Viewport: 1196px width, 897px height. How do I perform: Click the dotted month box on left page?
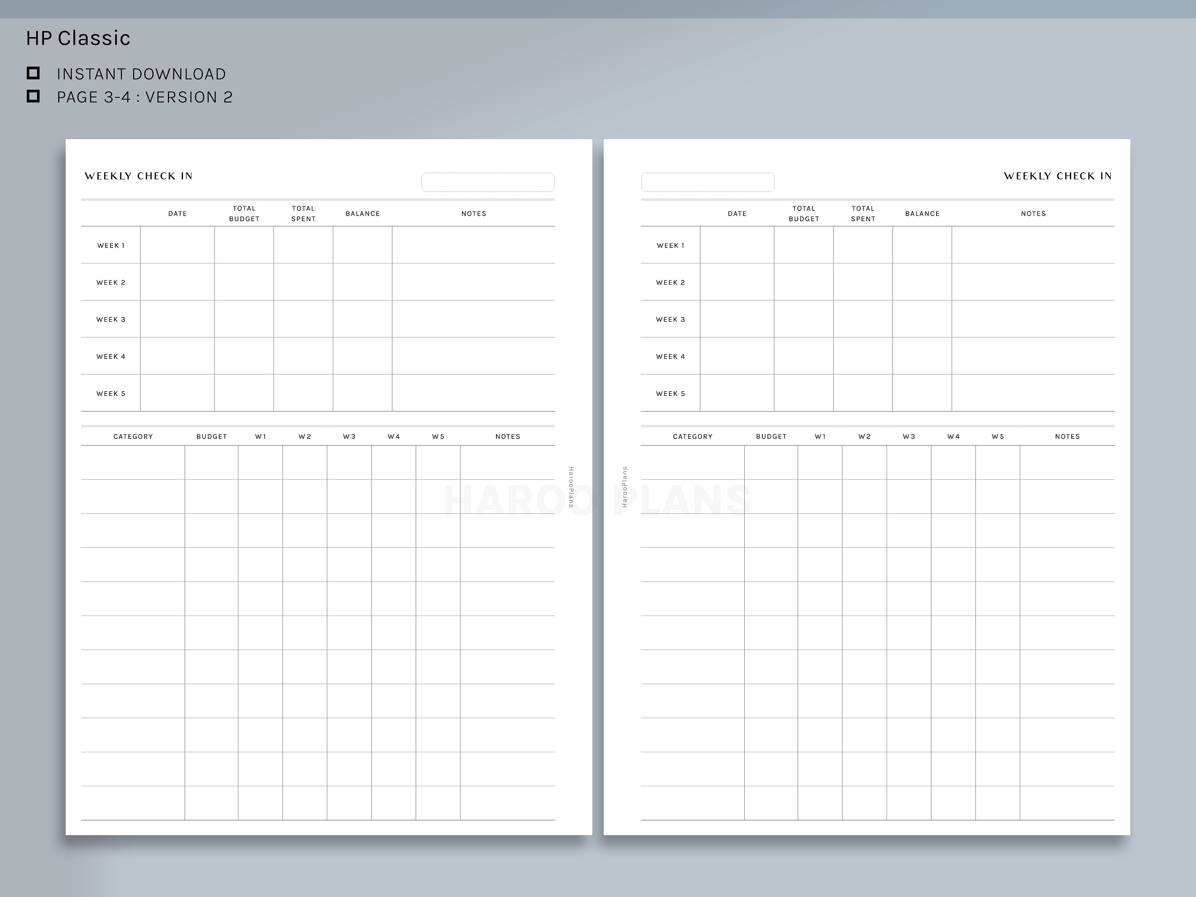[x=488, y=182]
